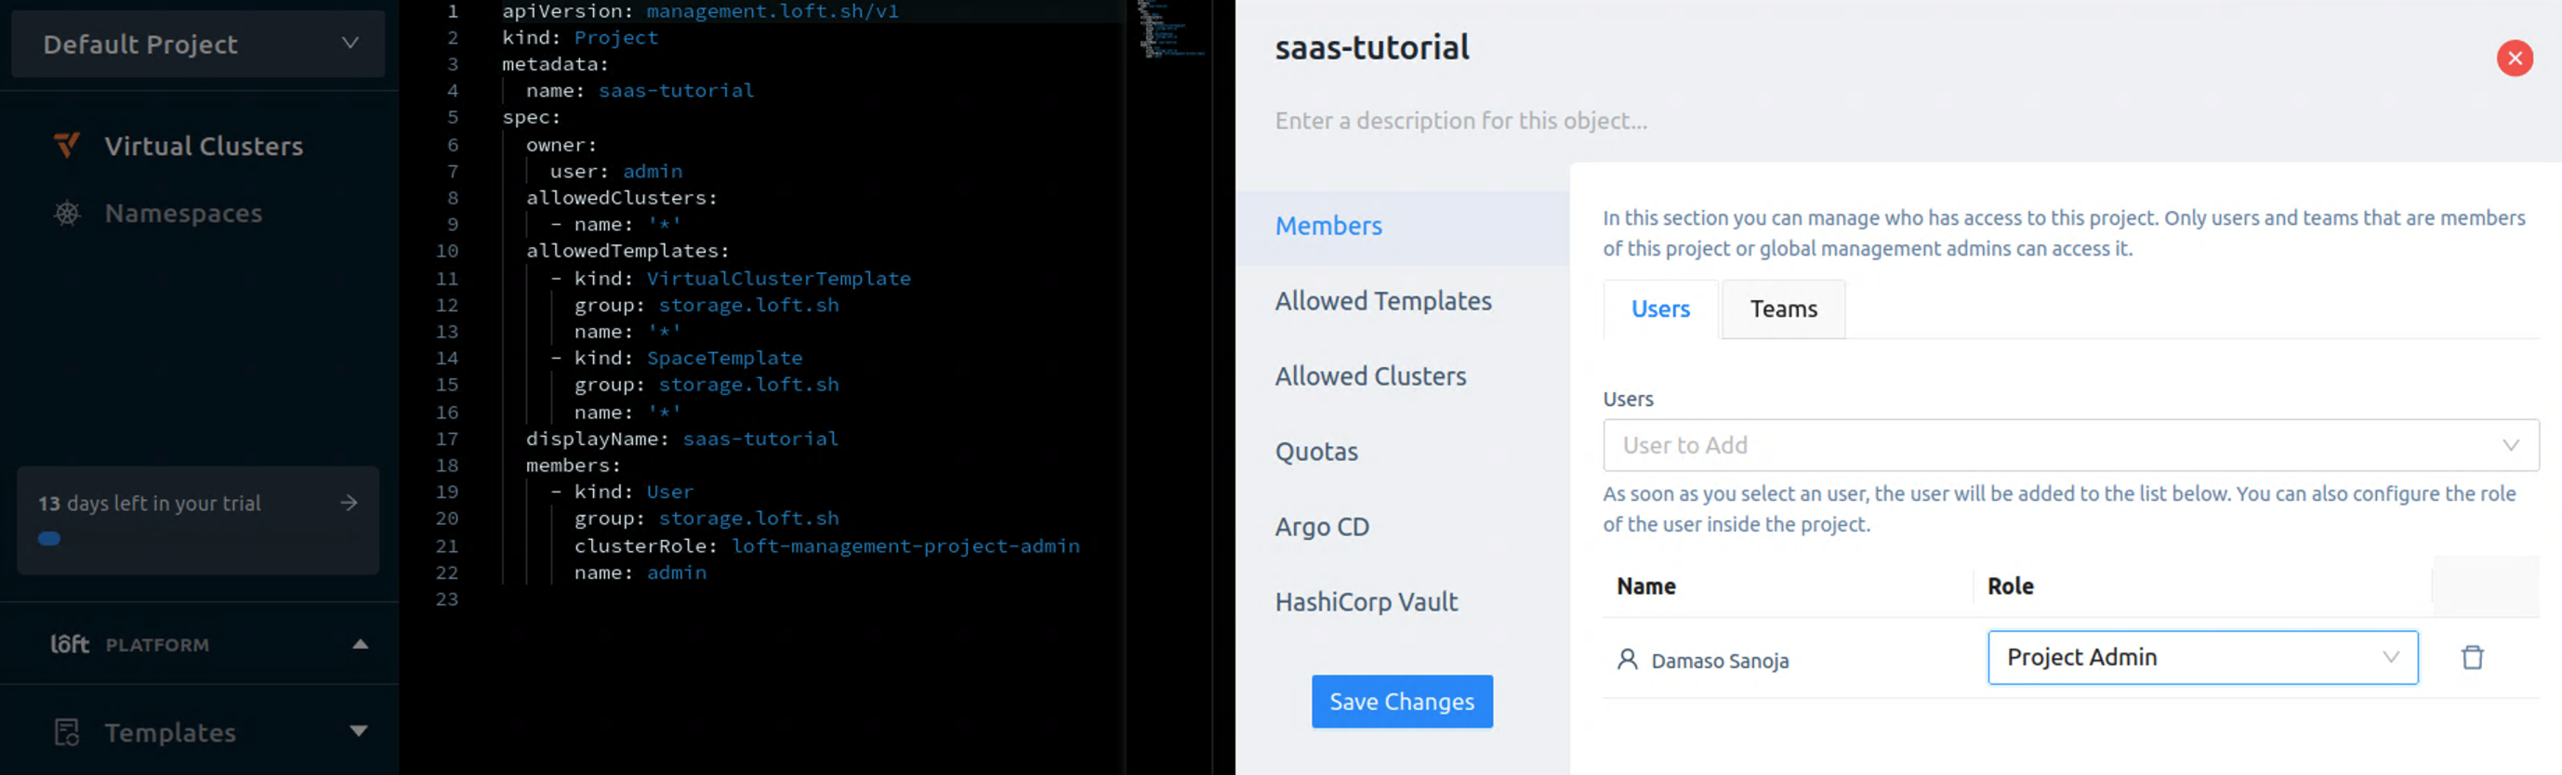Click the Name column header
The width and height of the screenshot is (2562, 775).
tap(1646, 586)
